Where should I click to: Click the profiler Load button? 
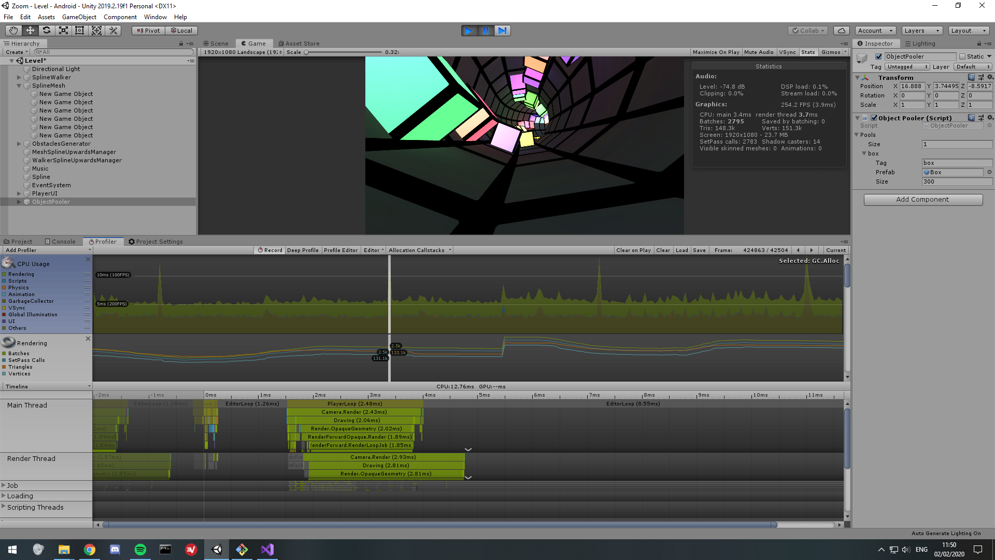(681, 250)
